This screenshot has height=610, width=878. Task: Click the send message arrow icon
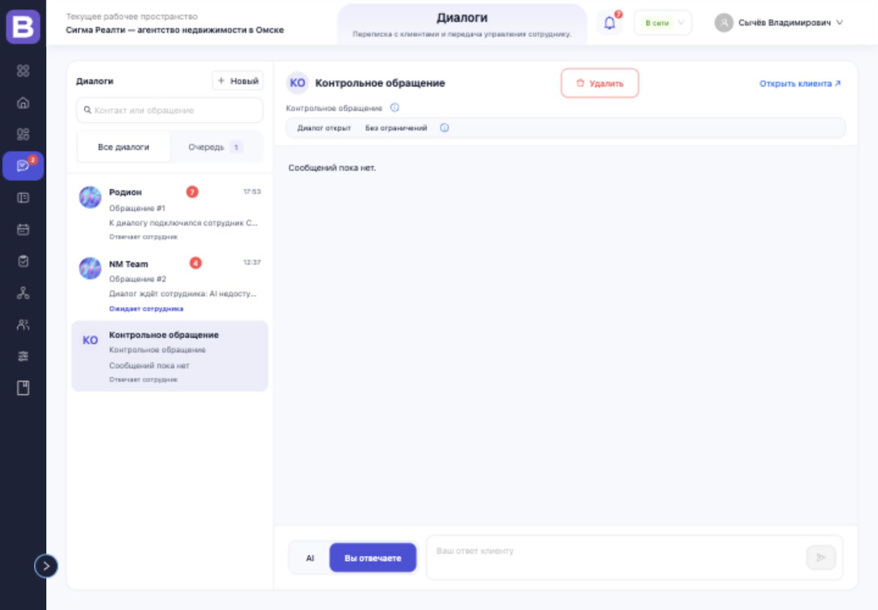(821, 558)
